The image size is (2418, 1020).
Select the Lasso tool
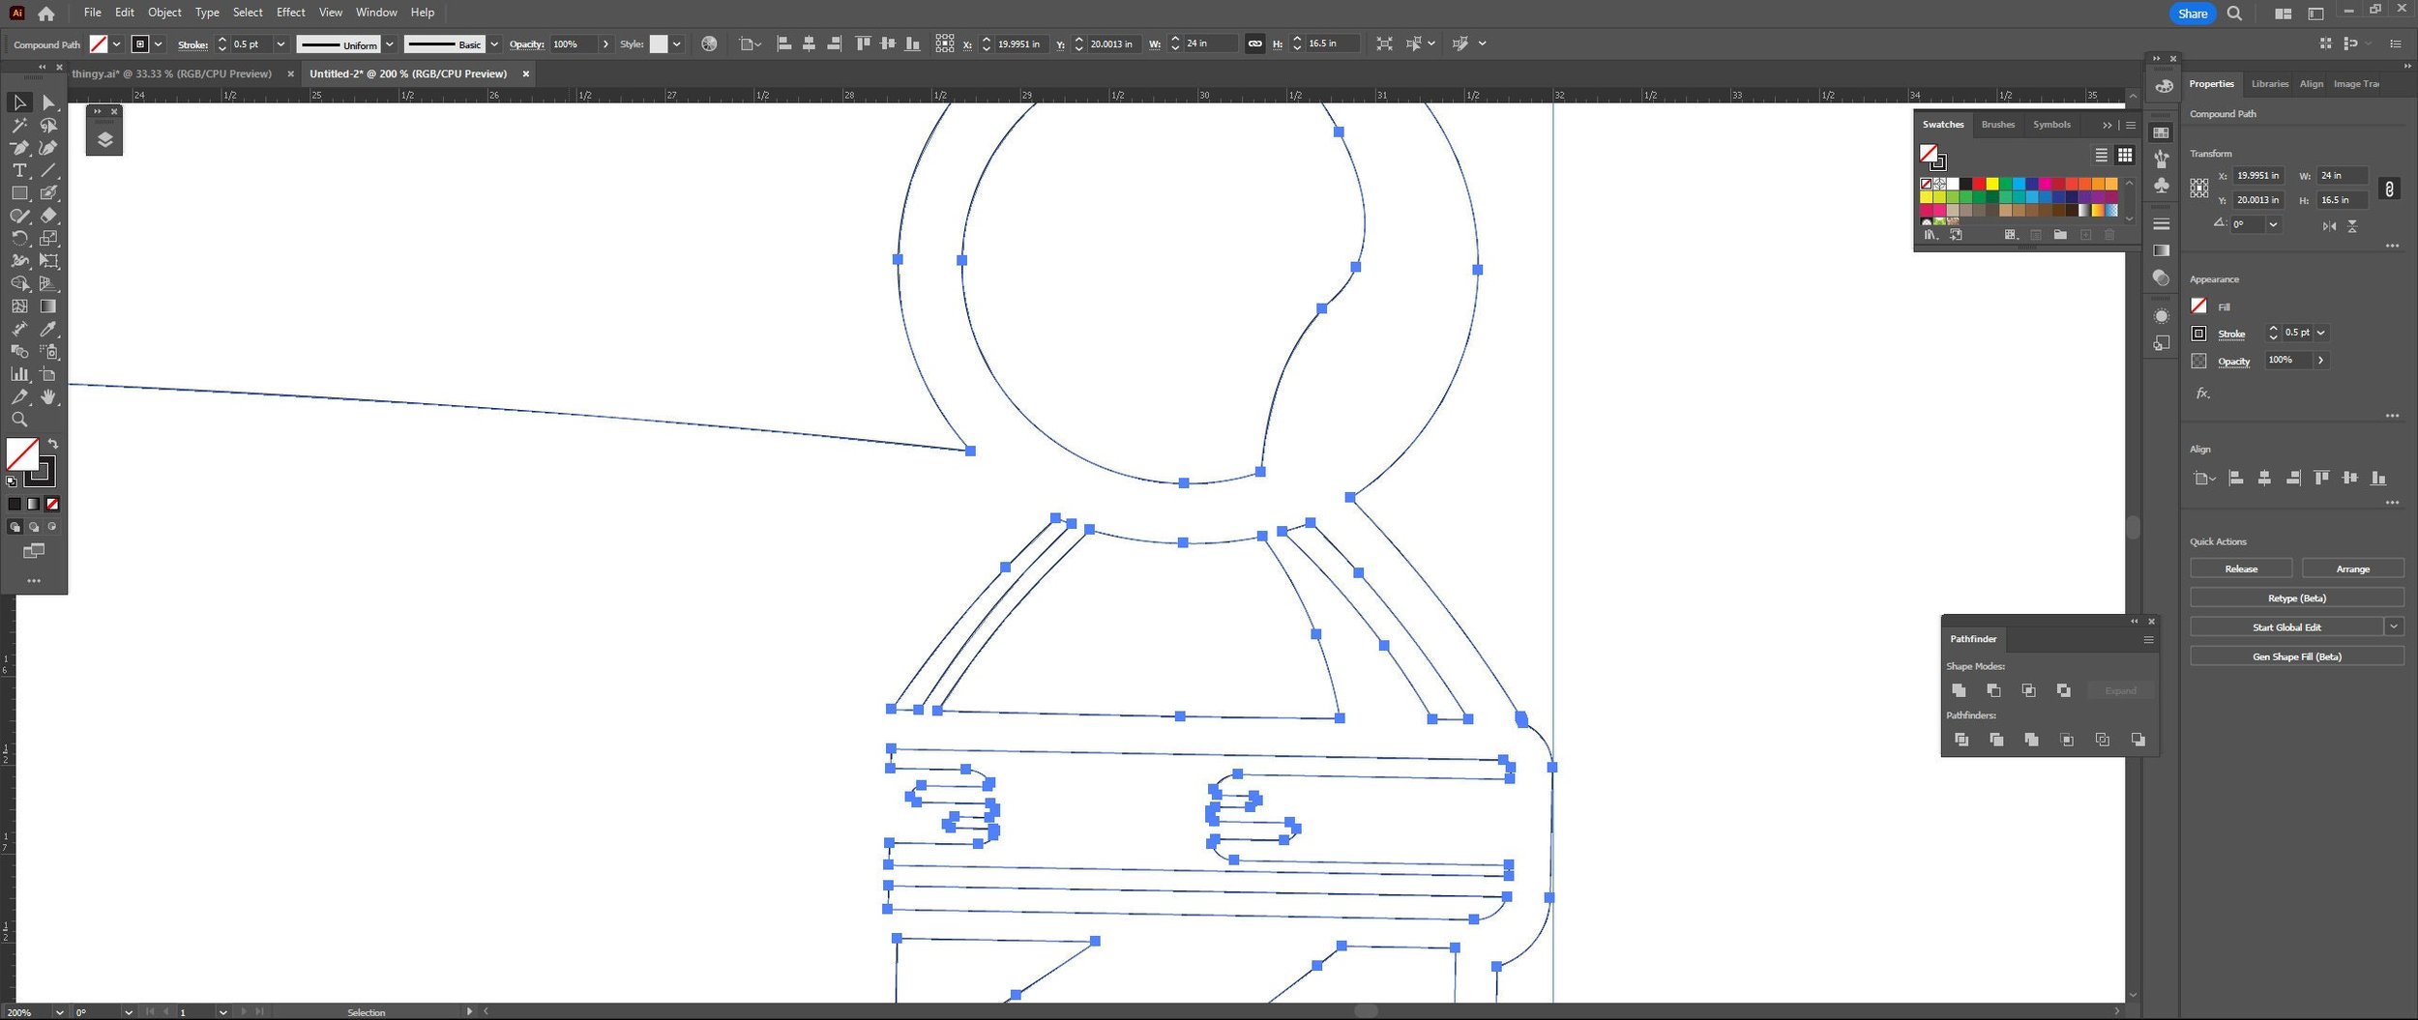click(48, 126)
